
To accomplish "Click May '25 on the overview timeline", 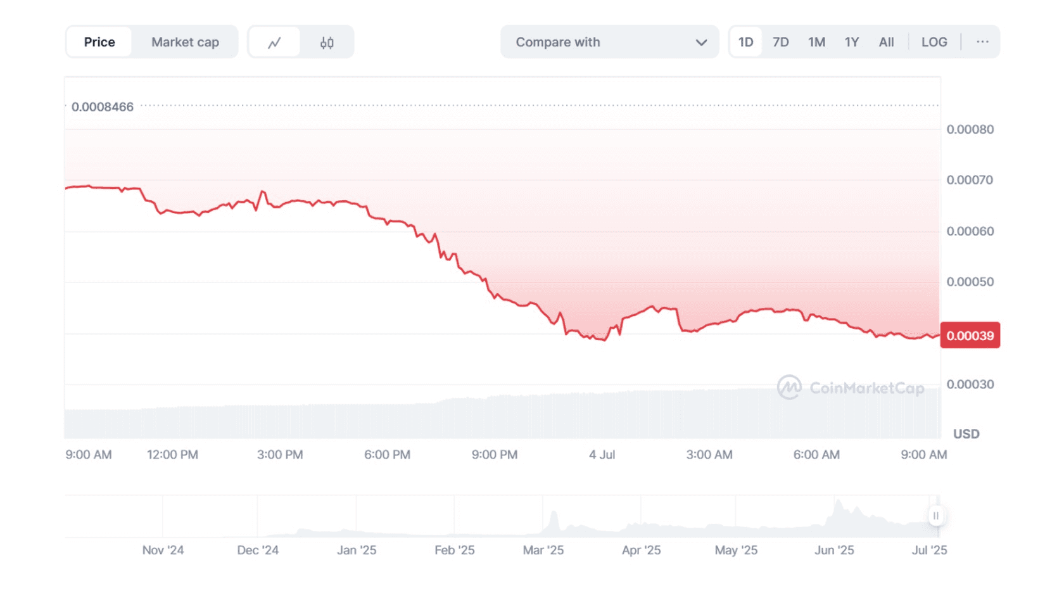I will 736,550.
